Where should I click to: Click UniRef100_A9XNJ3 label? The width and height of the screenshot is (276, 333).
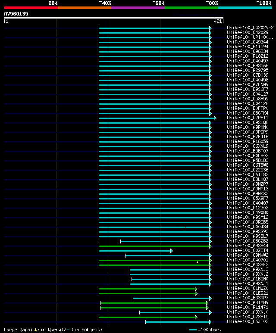pyautogui.click(x=248, y=270)
